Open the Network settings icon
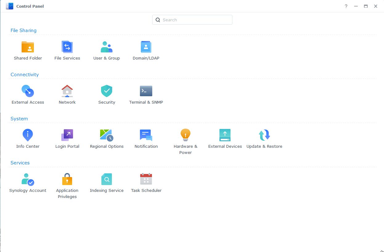Screen dimensions: 384x252 coord(67,91)
